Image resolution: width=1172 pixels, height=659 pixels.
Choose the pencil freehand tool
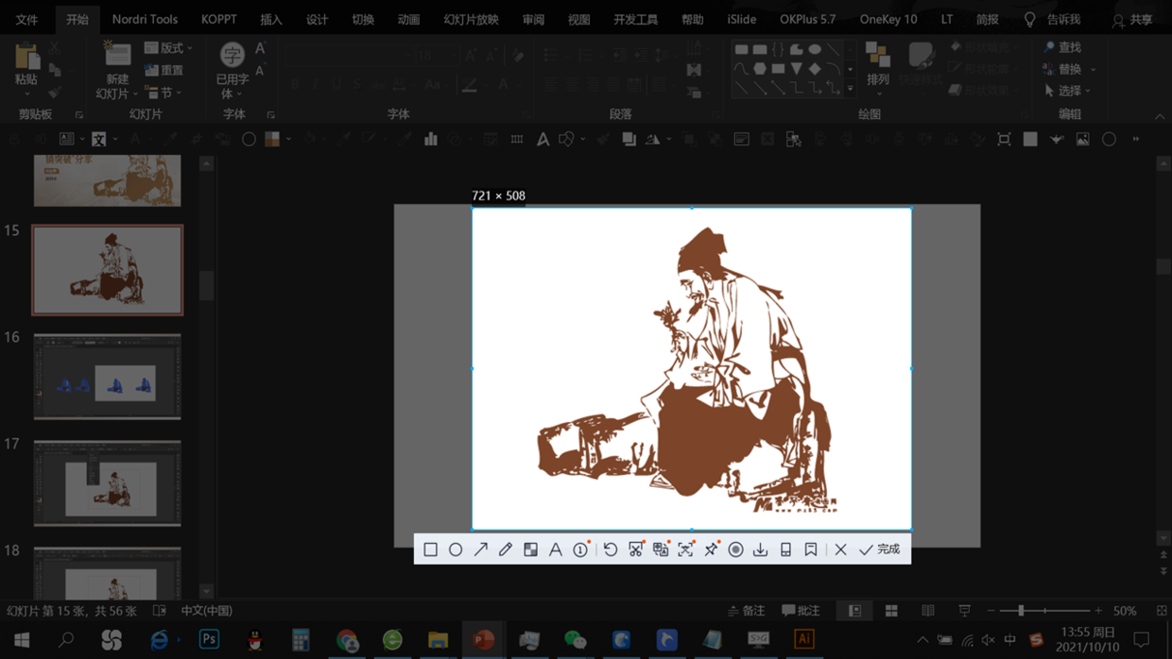[506, 549]
